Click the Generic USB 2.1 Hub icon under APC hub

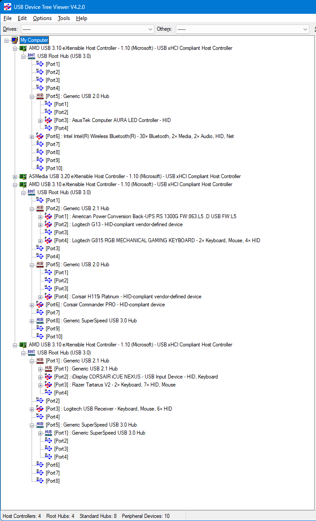point(40,208)
